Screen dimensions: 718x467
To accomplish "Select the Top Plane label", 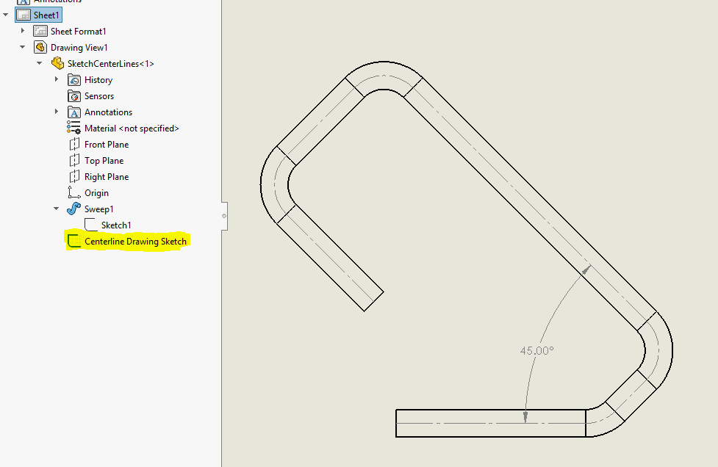I will click(104, 161).
